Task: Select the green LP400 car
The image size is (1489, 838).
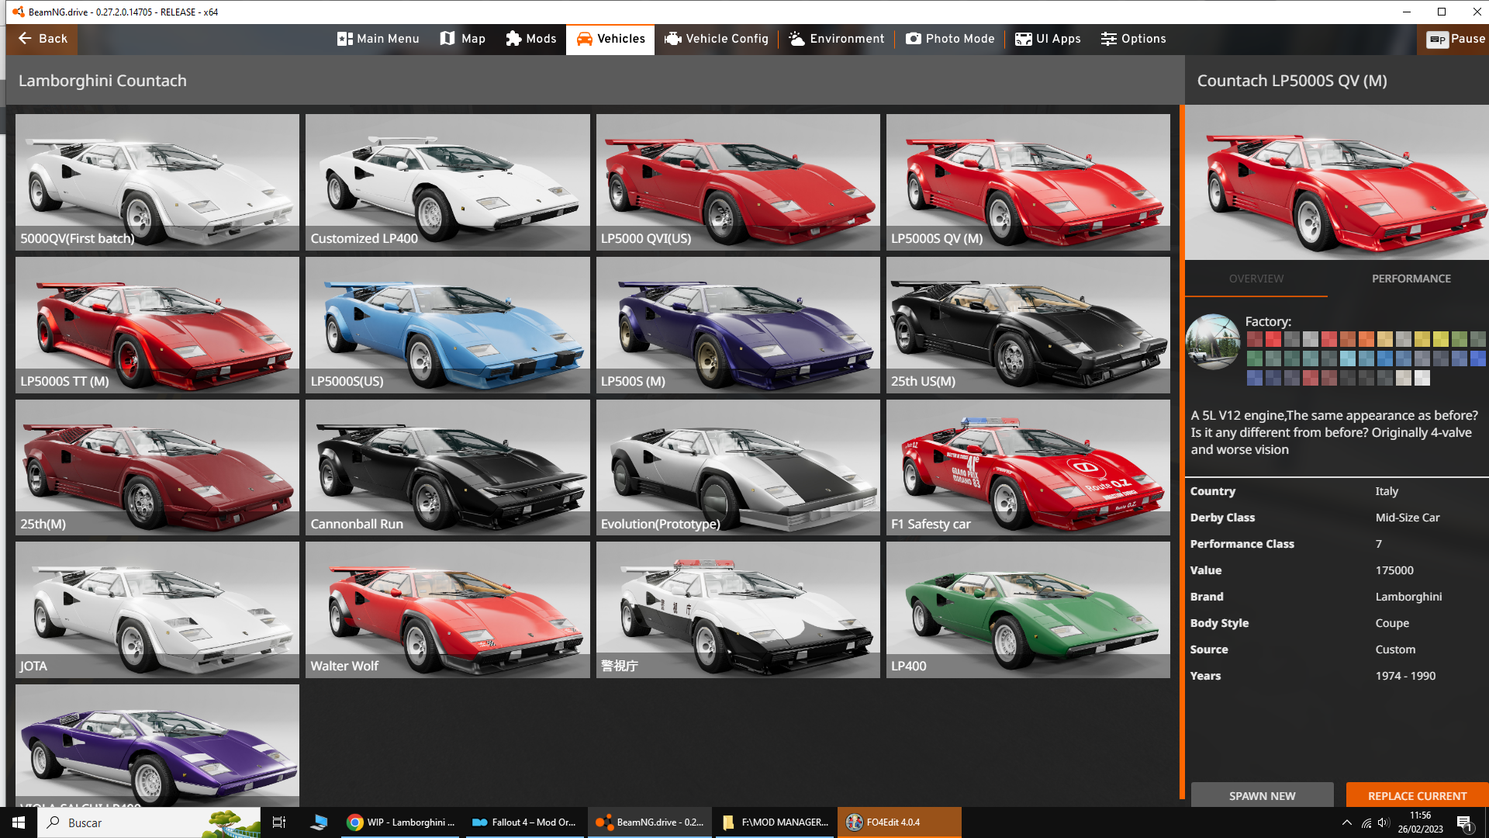Action: [x=1028, y=610]
